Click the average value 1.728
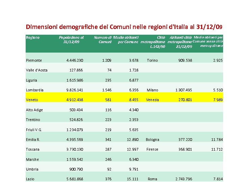This screenshot has height=182, width=243. coord(134,70)
